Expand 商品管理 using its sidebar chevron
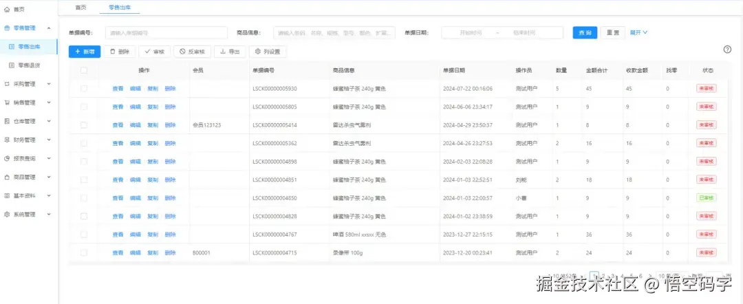Screen dimensions: 743x304 [x=50, y=177]
